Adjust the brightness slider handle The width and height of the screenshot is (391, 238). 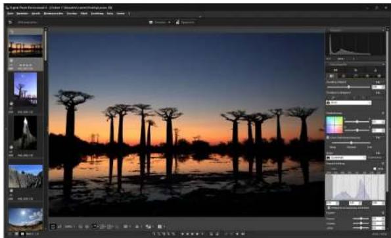pyautogui.click(x=348, y=87)
